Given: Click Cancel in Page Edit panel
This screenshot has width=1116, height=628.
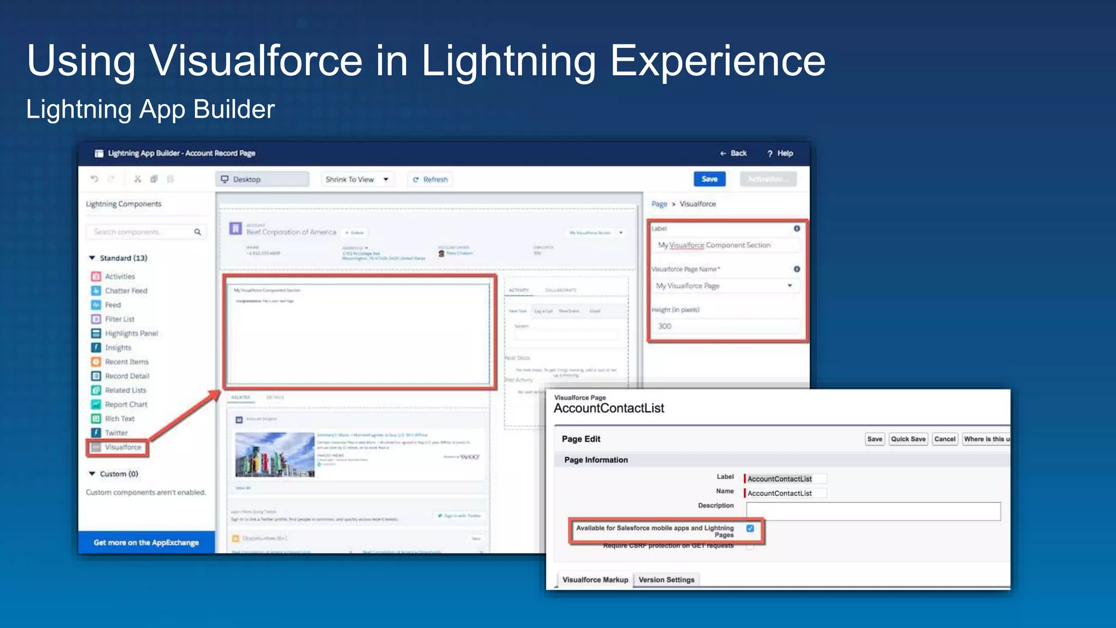Looking at the screenshot, I should tap(944, 439).
